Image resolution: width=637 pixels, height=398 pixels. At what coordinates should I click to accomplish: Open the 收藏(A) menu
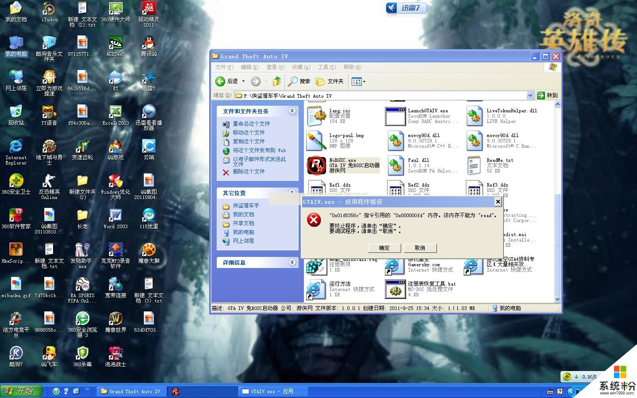tap(301, 67)
